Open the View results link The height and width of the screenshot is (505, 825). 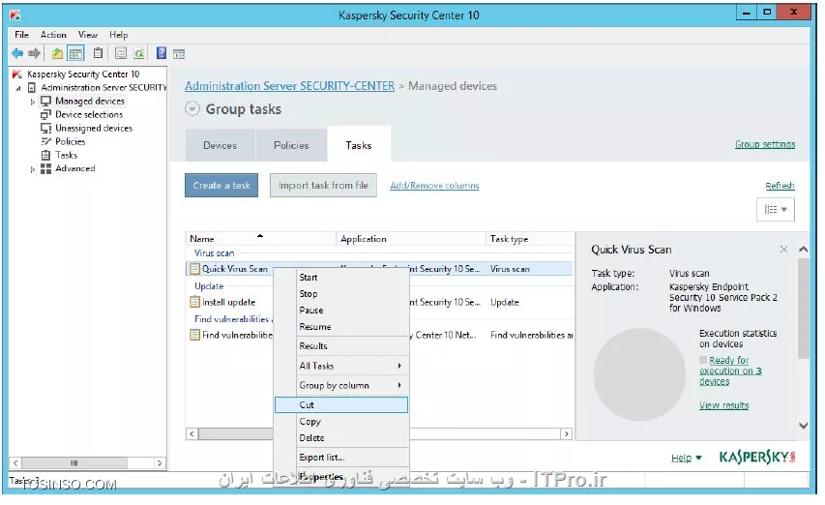coord(724,405)
